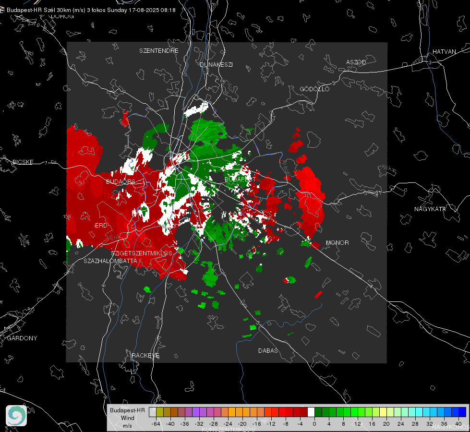Click the SZENTENDRE city label

pyautogui.click(x=159, y=51)
